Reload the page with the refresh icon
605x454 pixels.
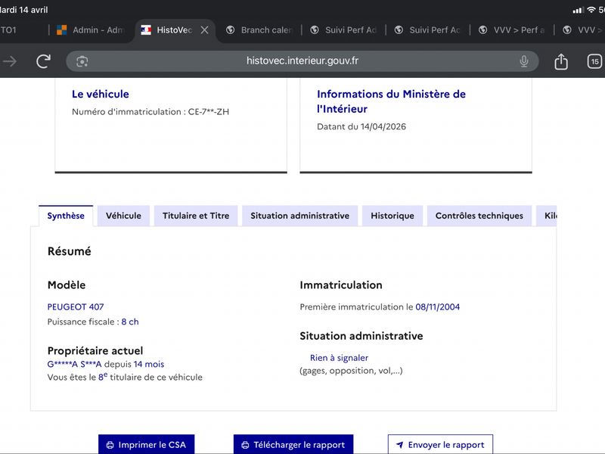(x=43, y=61)
